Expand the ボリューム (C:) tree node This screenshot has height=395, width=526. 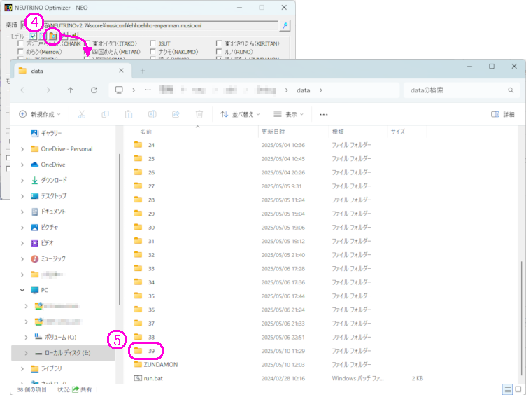[x=26, y=338]
